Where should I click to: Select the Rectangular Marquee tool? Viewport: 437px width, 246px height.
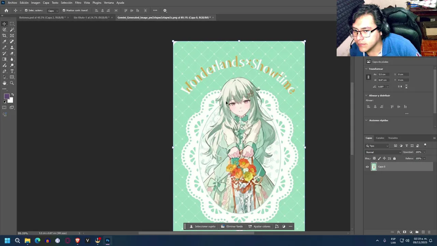point(12,24)
